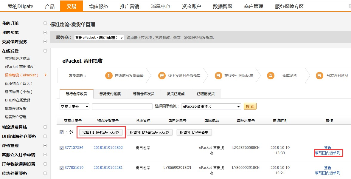
Task: Click the orange 搜索 search button
Action: point(250,106)
